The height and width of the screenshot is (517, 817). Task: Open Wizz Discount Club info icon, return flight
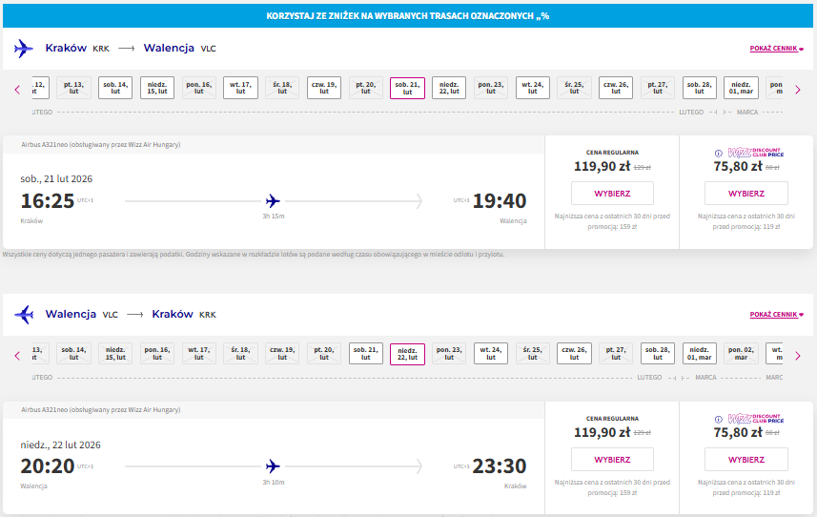click(x=719, y=419)
